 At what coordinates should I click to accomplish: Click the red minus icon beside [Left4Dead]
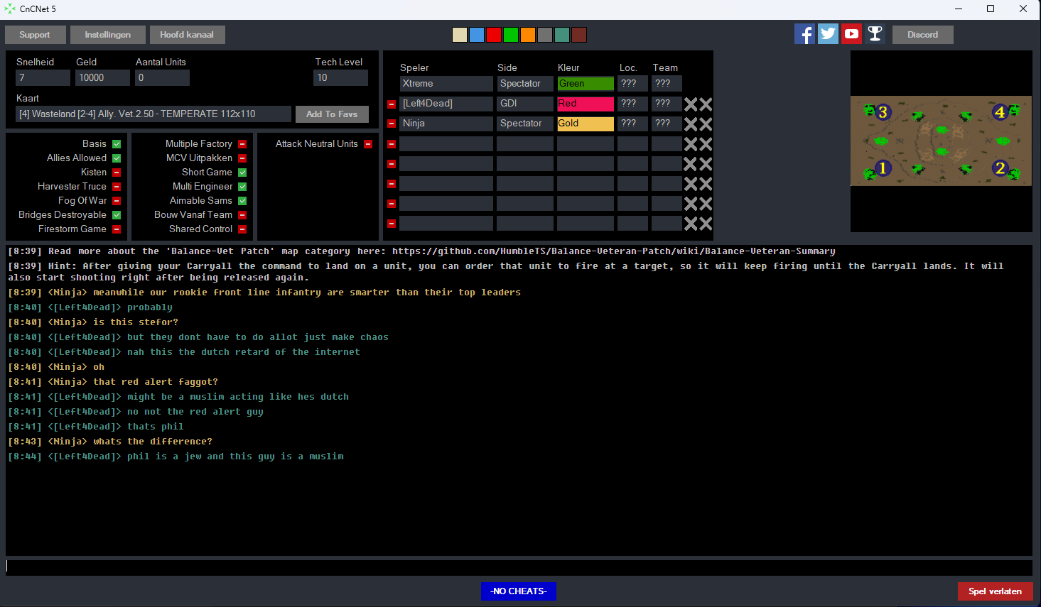(x=392, y=104)
